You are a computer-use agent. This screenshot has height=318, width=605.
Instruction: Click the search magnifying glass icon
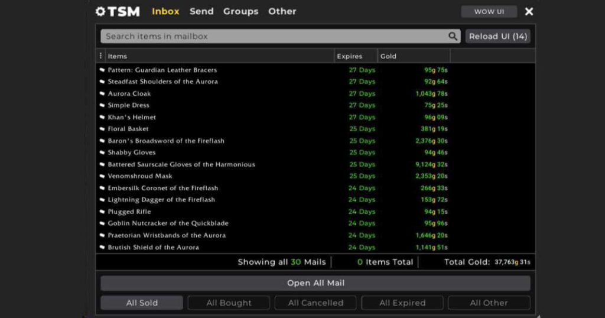coord(453,36)
